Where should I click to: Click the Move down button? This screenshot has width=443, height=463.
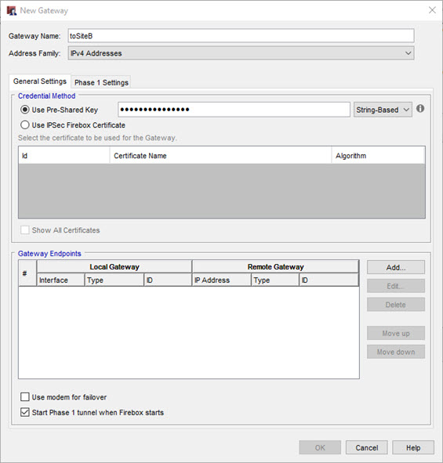[x=396, y=352]
